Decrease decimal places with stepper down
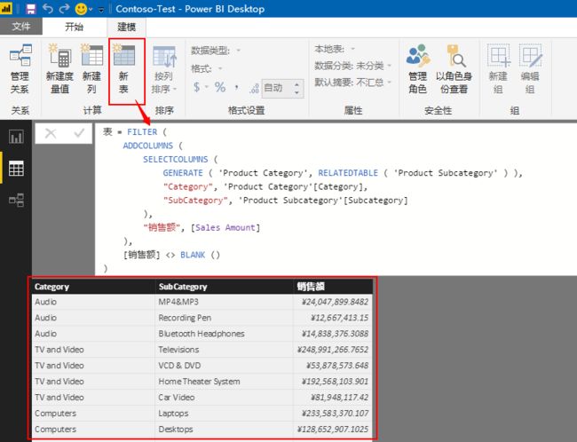This screenshot has width=577, height=442. pos(297,92)
